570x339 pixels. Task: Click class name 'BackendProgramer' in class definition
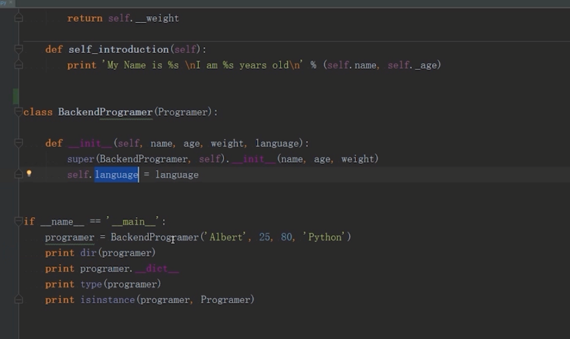pos(105,112)
